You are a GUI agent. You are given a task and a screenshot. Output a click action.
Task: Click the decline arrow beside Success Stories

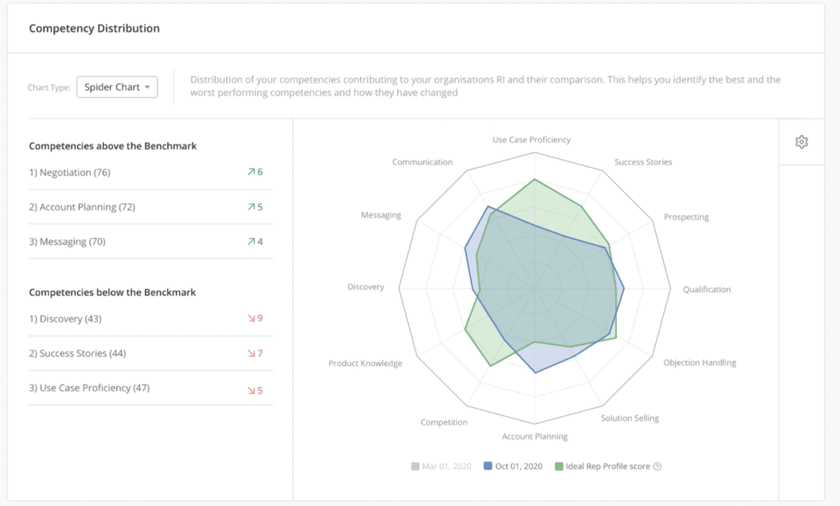point(253,353)
